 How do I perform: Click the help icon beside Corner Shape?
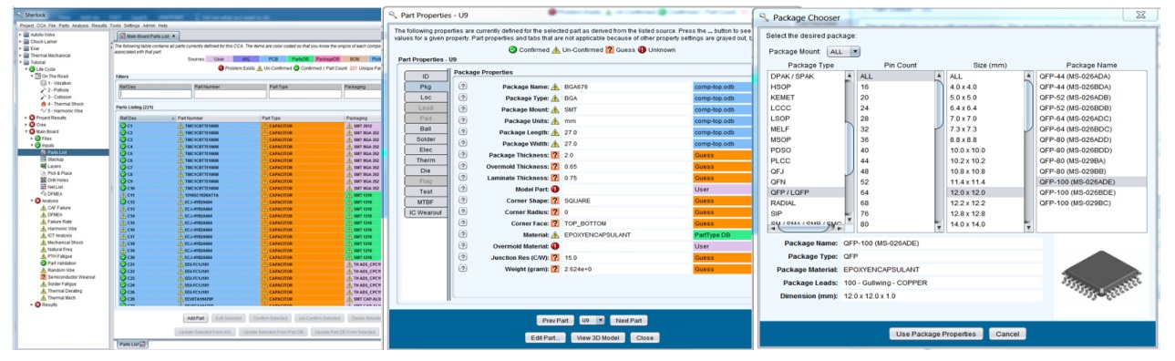pyautogui.click(x=462, y=201)
